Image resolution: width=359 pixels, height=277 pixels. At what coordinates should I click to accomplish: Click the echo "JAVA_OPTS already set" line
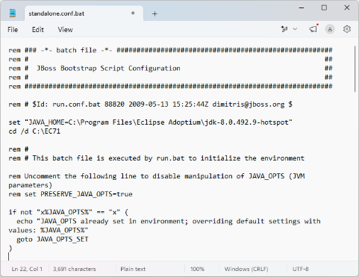click(169, 221)
